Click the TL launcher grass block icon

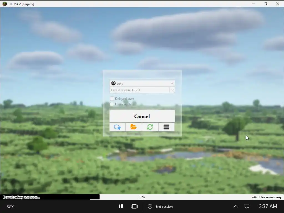4,4
